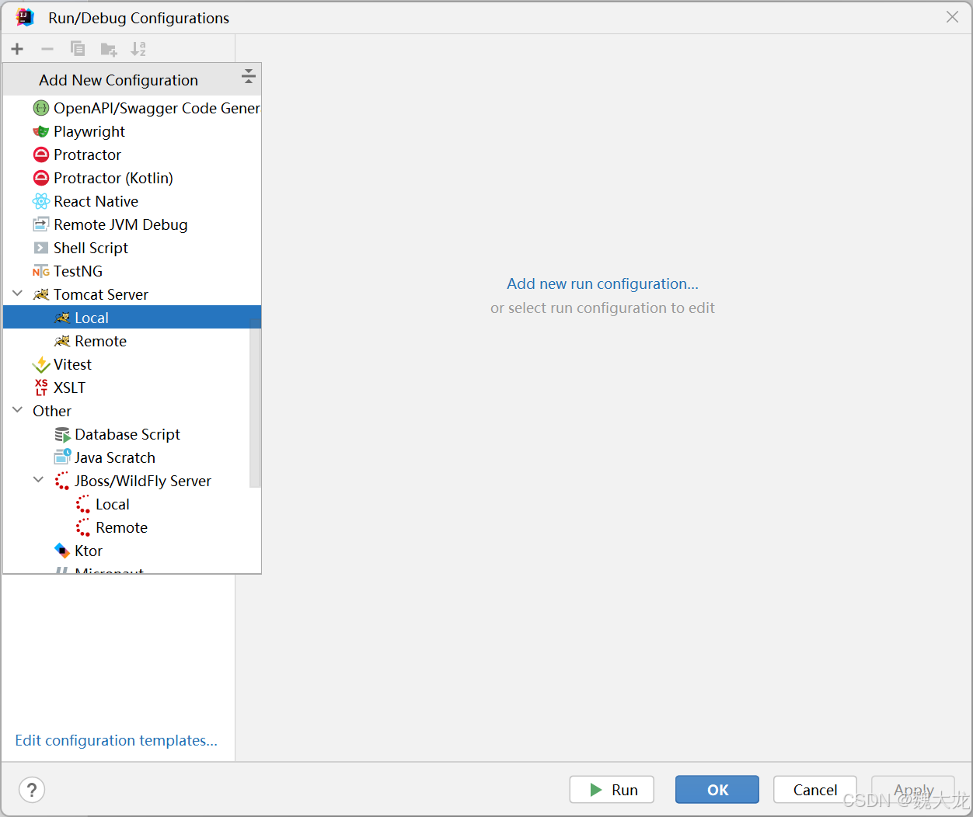Select Protractor (Kotlin) entry
Image resolution: width=973 pixels, height=817 pixels.
point(132,178)
